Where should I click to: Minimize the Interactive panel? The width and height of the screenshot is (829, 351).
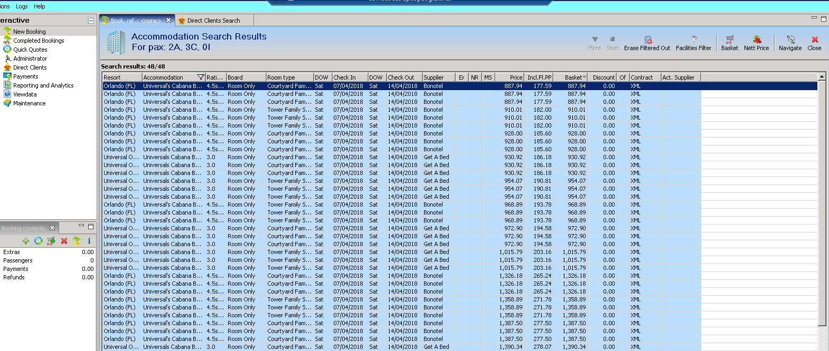91,21
